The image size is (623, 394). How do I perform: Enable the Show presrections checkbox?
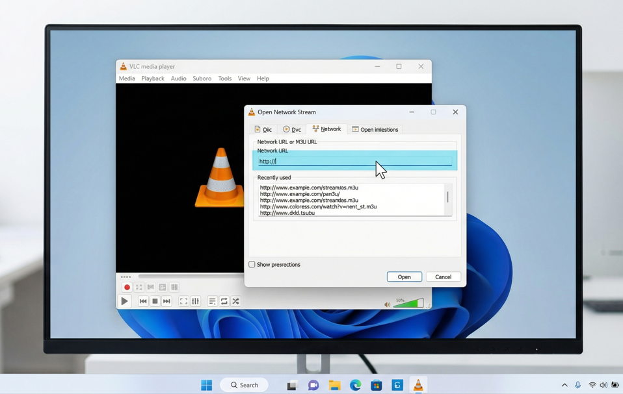252,264
